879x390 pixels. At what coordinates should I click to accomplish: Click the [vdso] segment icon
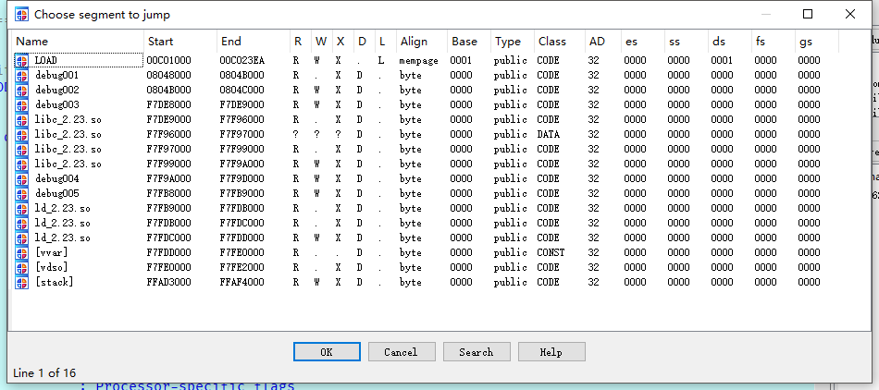22,267
